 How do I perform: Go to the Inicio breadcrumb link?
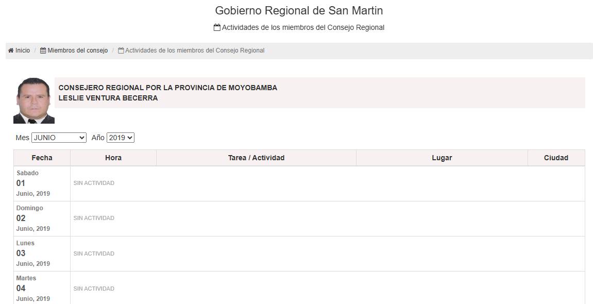[22, 50]
